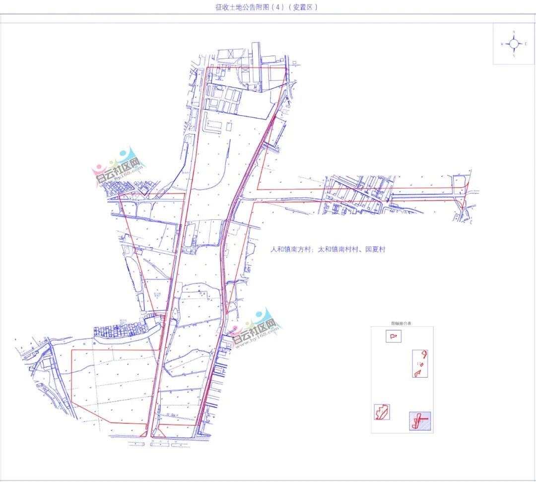Open the shaded current-sheet thumbnail in 图幅接合表

click(x=420, y=421)
